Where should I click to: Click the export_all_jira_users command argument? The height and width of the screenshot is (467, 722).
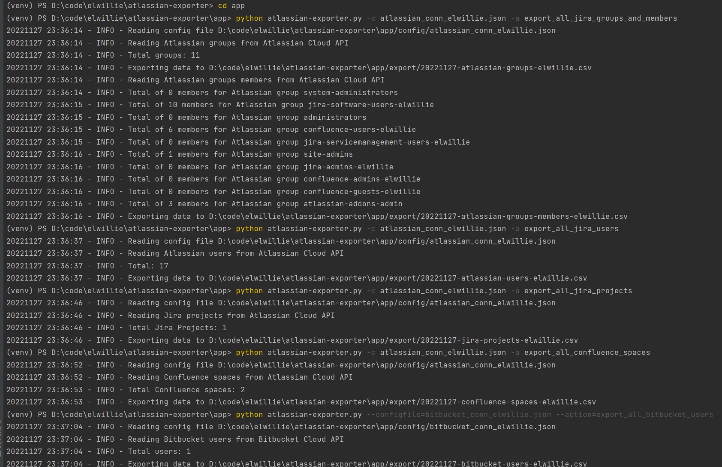click(x=571, y=229)
